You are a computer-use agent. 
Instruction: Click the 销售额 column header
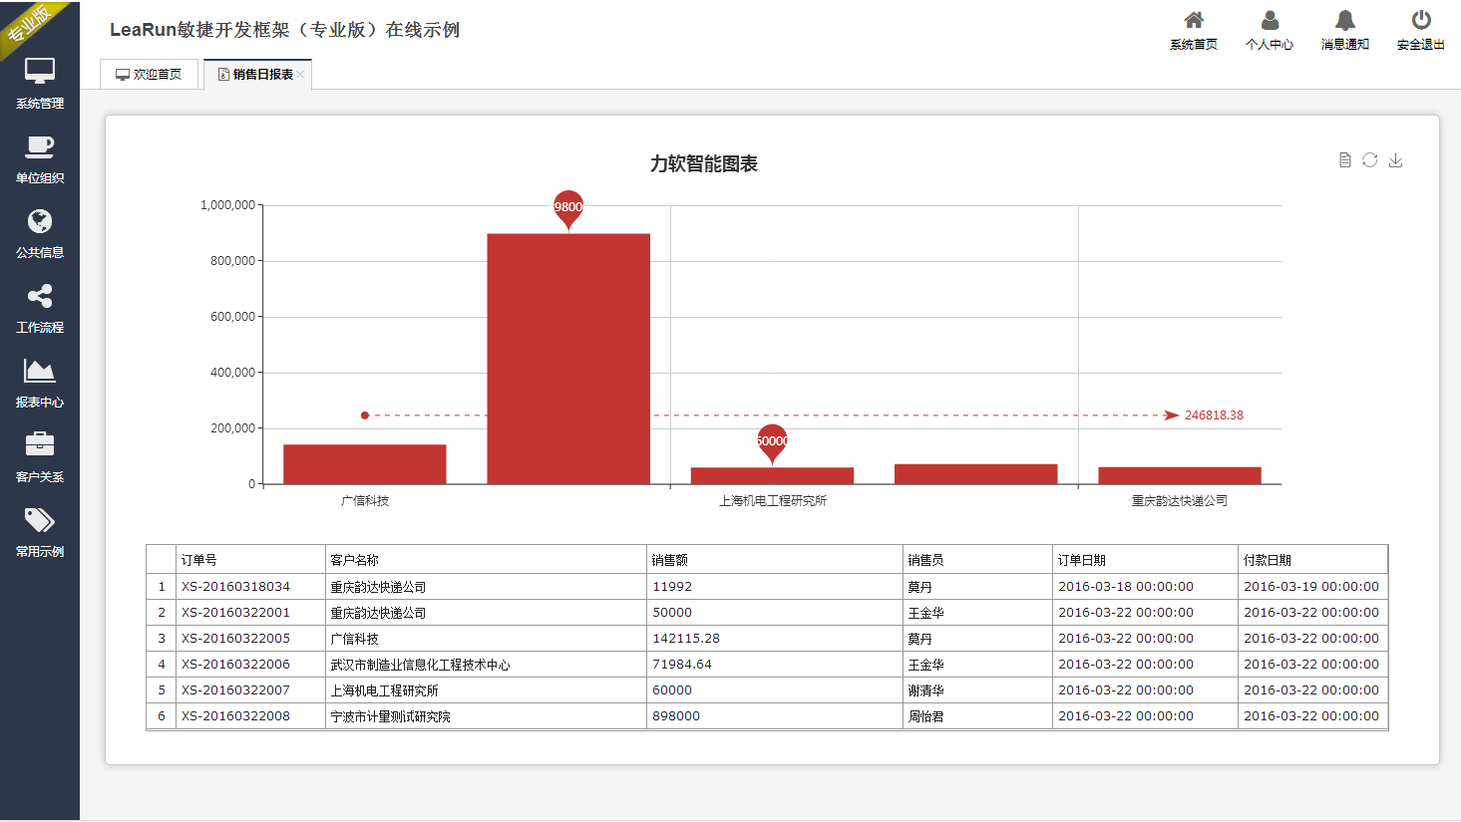pyautogui.click(x=775, y=560)
